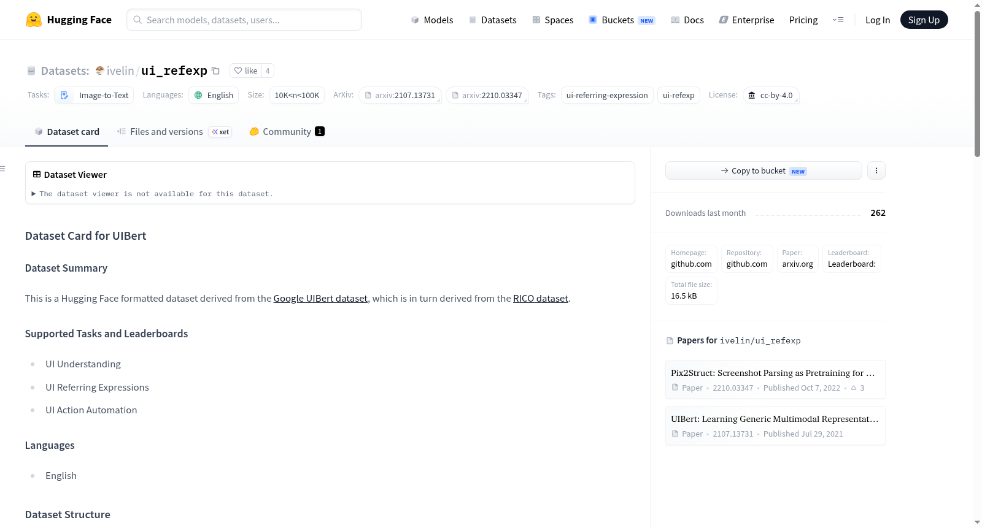Select the English language tag
982x528 pixels.
click(214, 95)
